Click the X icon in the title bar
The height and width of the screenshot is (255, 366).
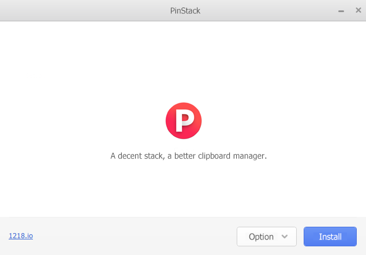click(358, 10)
